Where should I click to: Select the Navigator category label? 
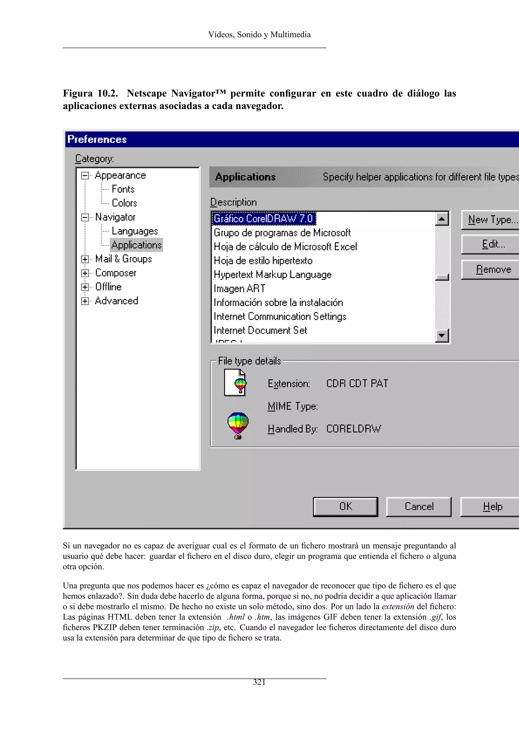115,217
